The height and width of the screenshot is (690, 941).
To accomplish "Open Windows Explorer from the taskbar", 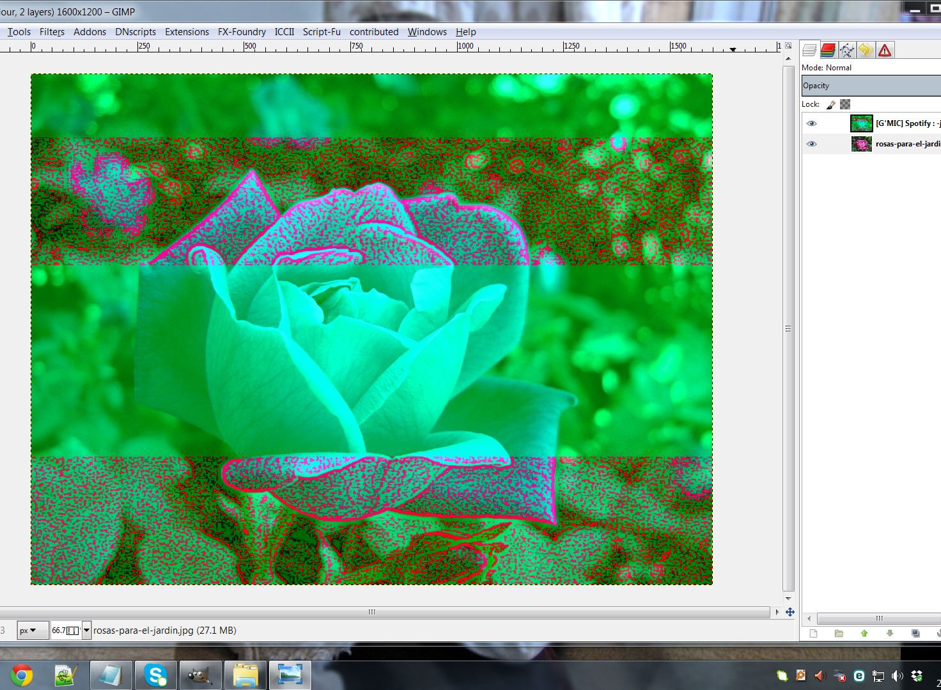I will click(x=245, y=675).
